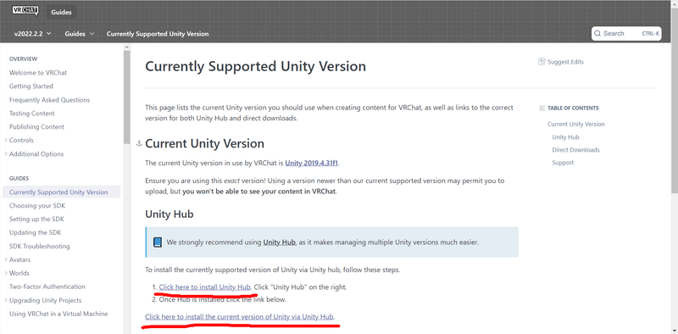Click the Unity Hub section heading
The height and width of the screenshot is (334, 678).
pyautogui.click(x=169, y=214)
